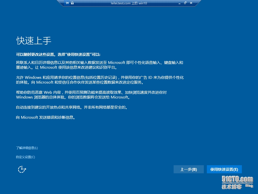Screen dimensions: 258x194
Task: Open the Ease of Access icon
Action: pyautogui.click(x=22, y=169)
